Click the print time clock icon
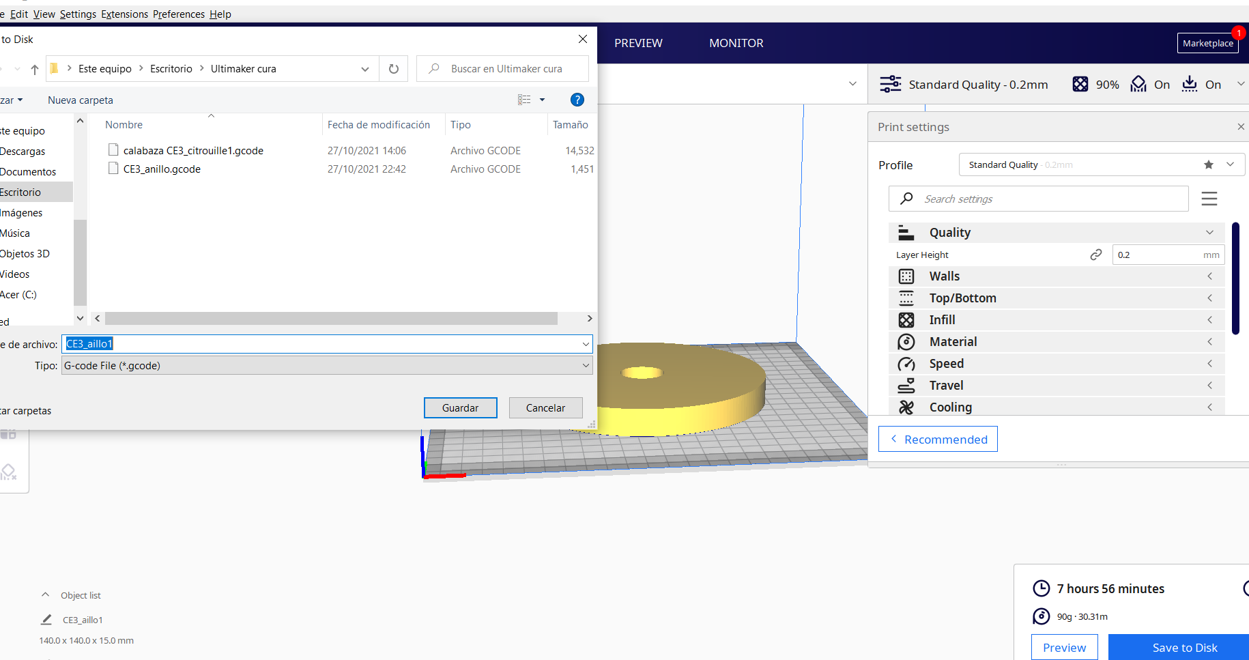The width and height of the screenshot is (1249, 660). 1041,588
